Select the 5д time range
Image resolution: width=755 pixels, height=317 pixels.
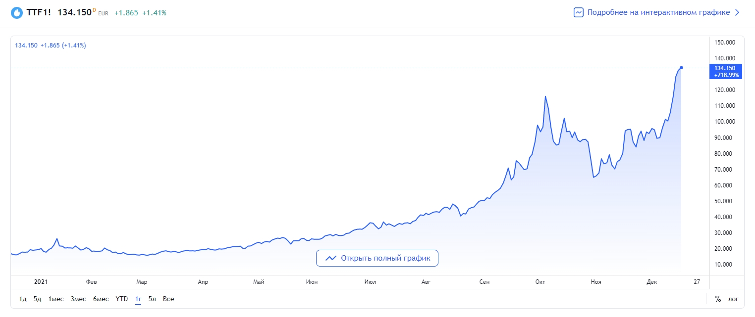coord(37,299)
